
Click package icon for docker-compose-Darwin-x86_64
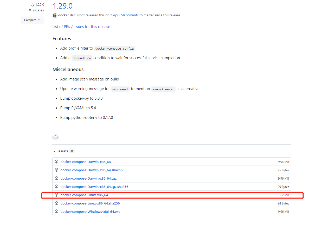click(56, 162)
